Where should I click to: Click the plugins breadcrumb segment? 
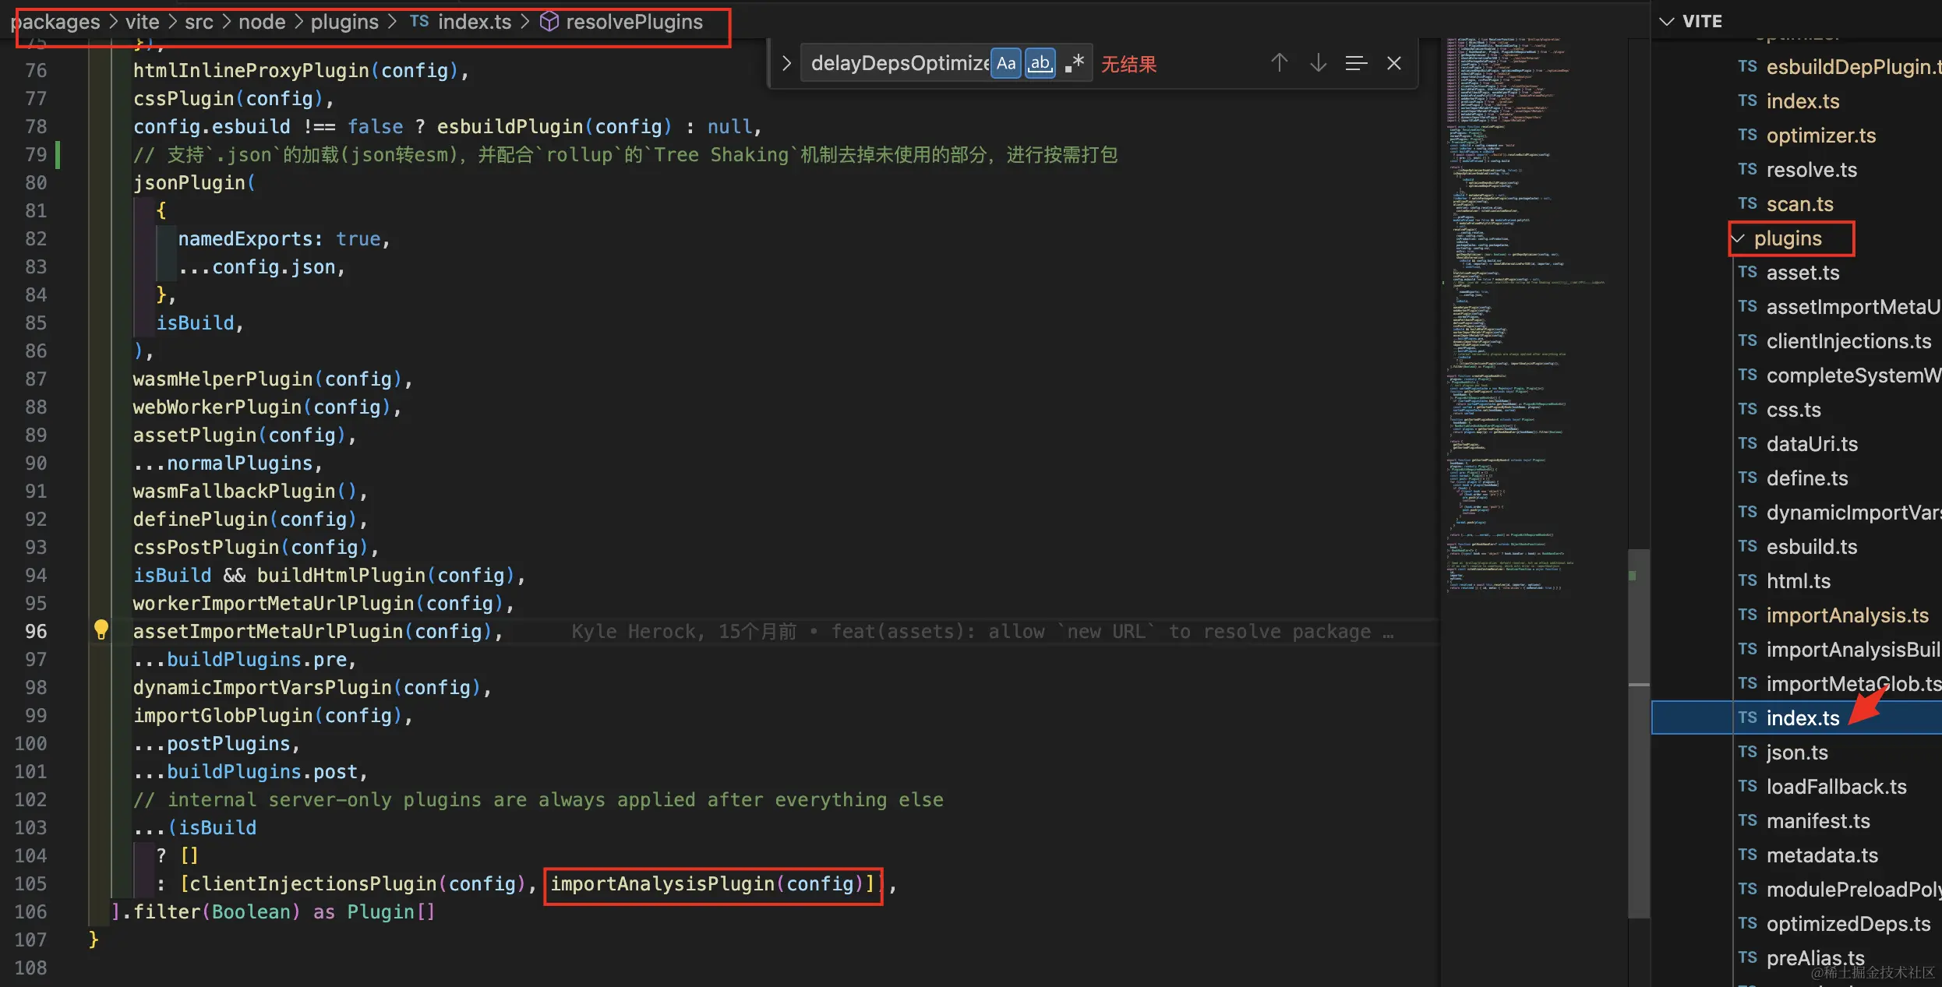(x=344, y=22)
